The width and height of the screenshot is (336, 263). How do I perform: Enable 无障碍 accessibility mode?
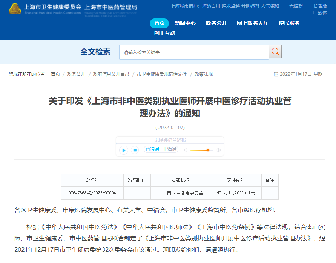pos(296,6)
